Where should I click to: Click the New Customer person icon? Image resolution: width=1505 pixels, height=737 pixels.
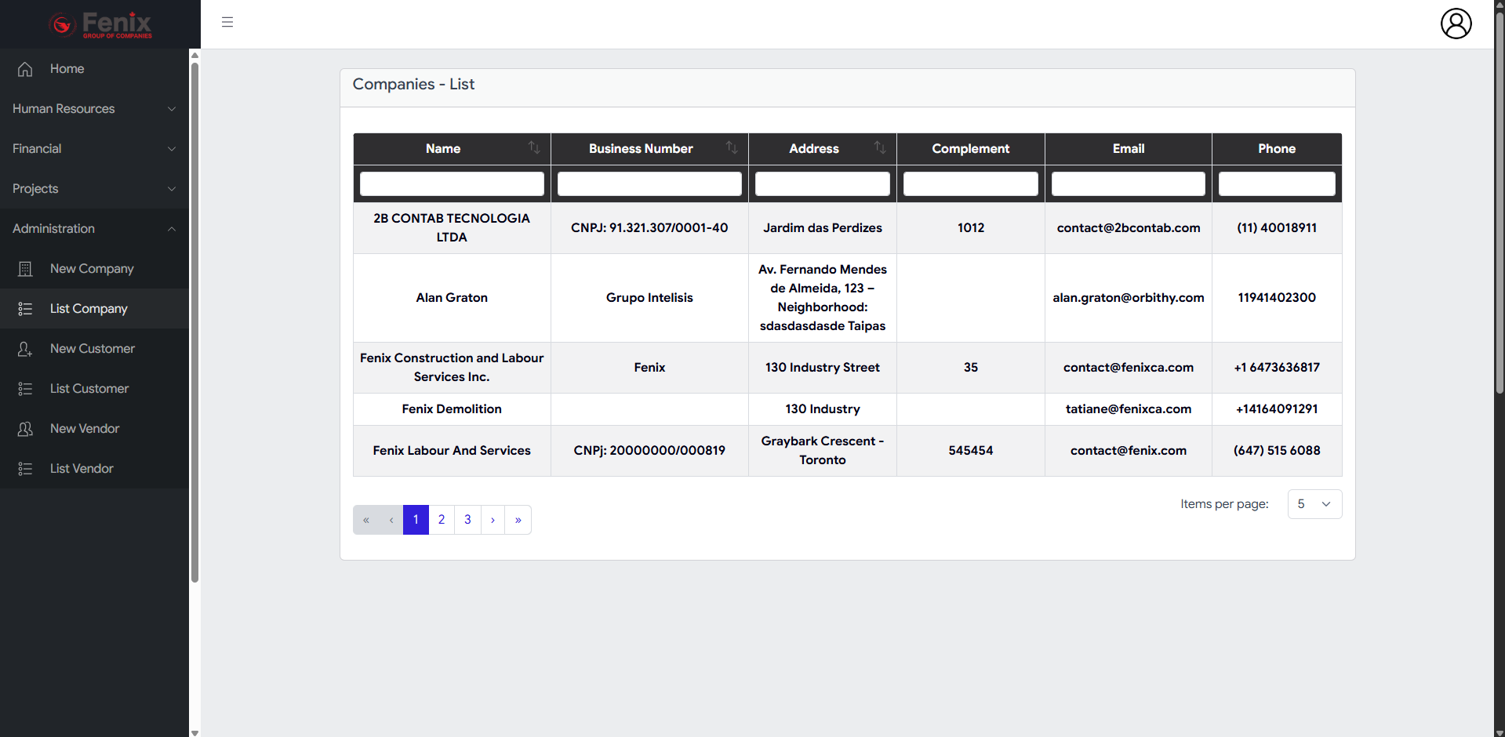[x=25, y=349]
